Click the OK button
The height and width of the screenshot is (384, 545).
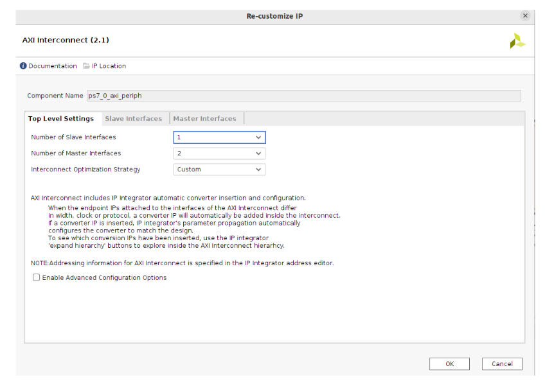(x=449, y=364)
